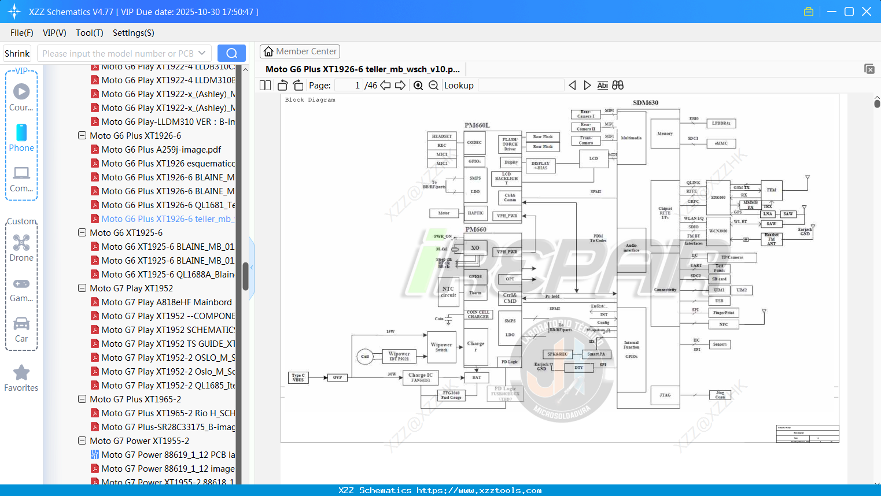Toggle the left panel collapse handle
Screen dimensions: 881x496
(x=252, y=268)
